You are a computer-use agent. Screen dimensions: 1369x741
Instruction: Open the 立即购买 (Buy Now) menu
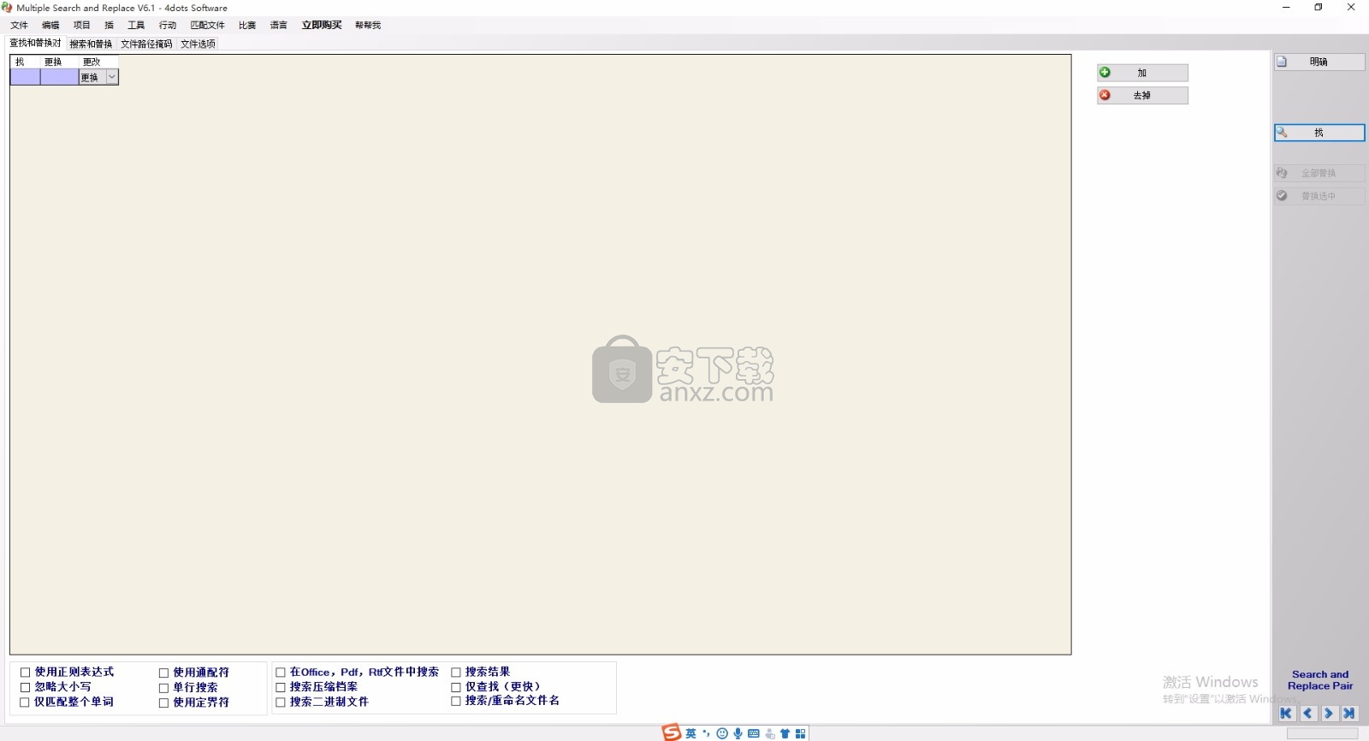[x=322, y=25]
